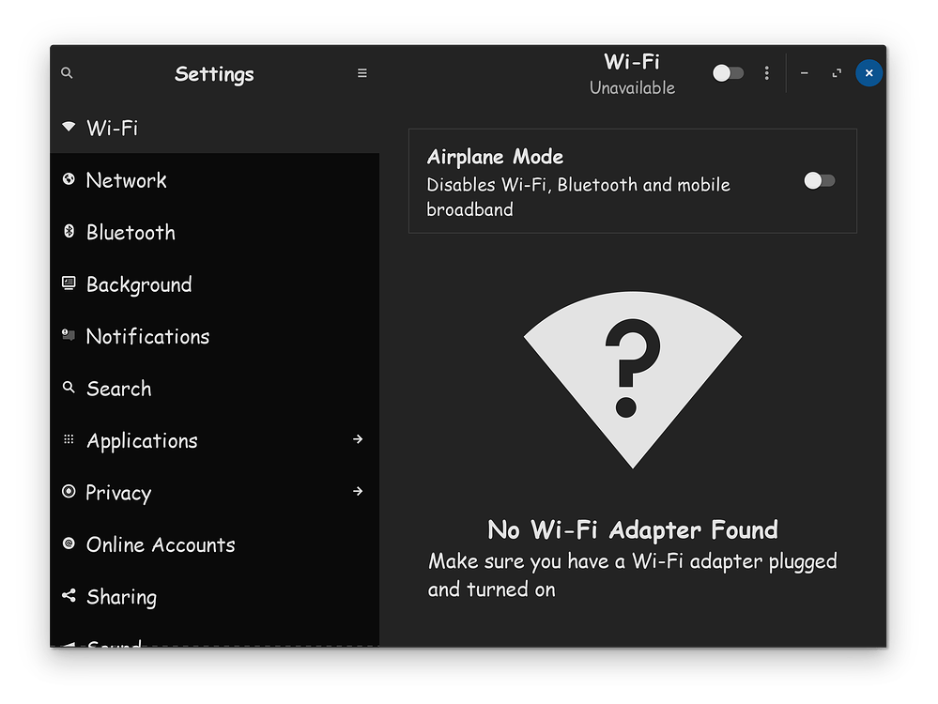
Task: Select the Bluetooth icon in the sidebar
Action: pos(68,231)
